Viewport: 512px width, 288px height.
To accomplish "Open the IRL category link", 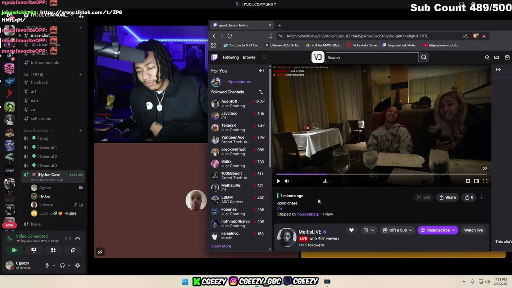I will pyautogui.click(x=280, y=209).
